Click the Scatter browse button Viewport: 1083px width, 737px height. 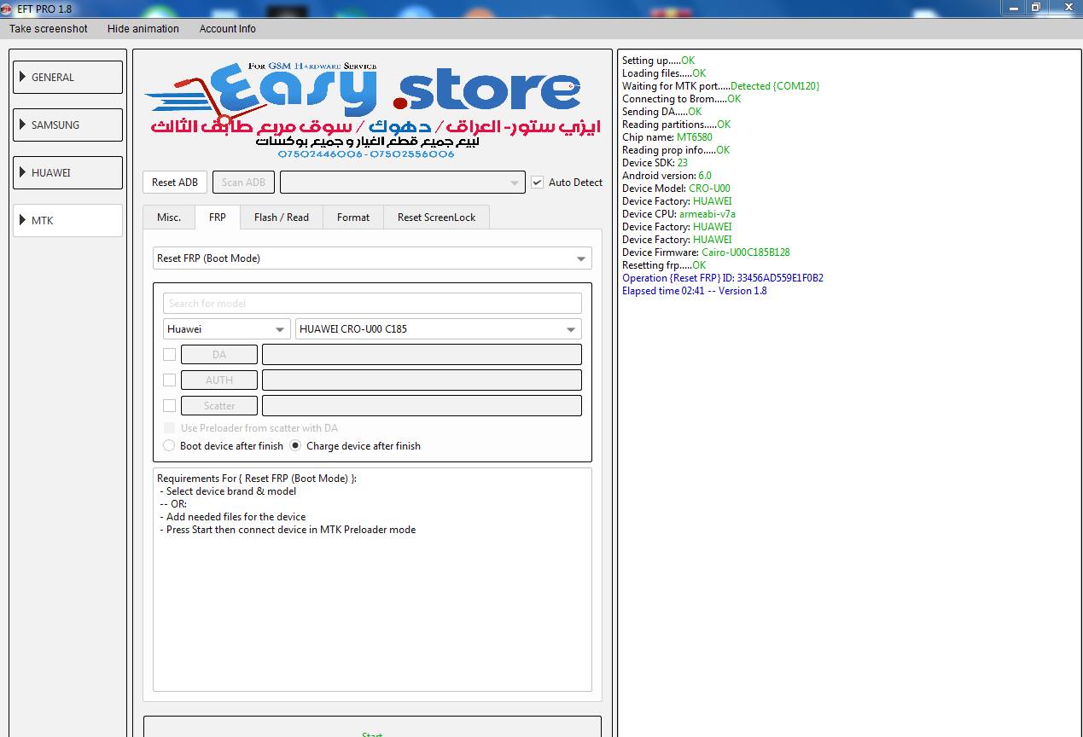[x=219, y=406]
